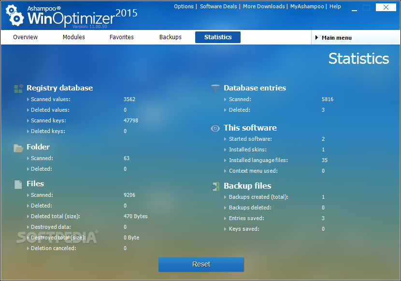The image size is (401, 281).
Task: Click the Folder scanned value 63
Action: pyautogui.click(x=127, y=159)
